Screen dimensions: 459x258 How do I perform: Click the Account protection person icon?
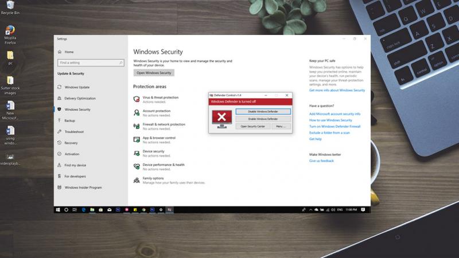click(x=137, y=112)
